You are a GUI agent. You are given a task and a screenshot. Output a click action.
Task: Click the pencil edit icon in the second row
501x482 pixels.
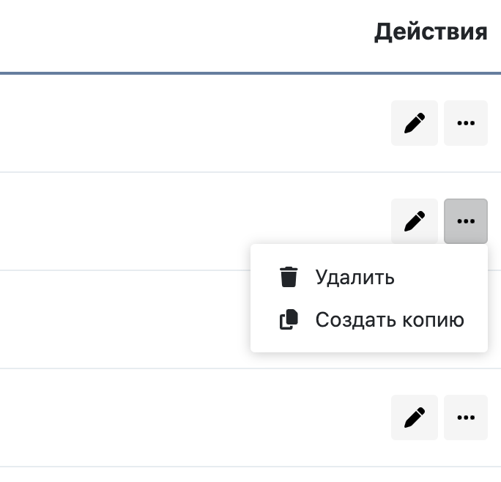[x=415, y=220]
